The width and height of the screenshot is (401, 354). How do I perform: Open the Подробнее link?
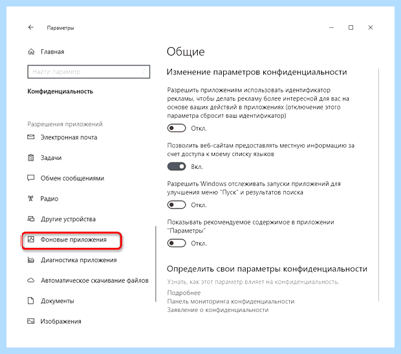[184, 293]
